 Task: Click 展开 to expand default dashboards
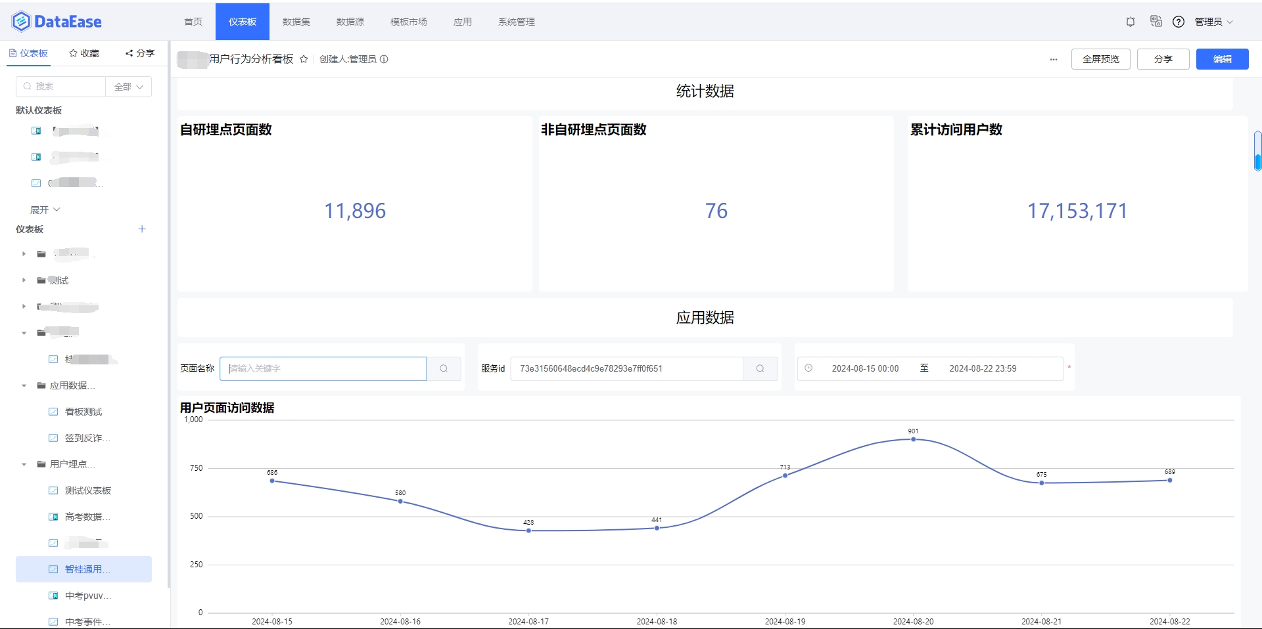point(45,209)
